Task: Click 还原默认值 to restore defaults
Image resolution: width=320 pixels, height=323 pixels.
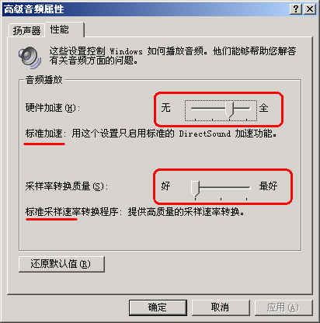Action: pyautogui.click(x=61, y=264)
